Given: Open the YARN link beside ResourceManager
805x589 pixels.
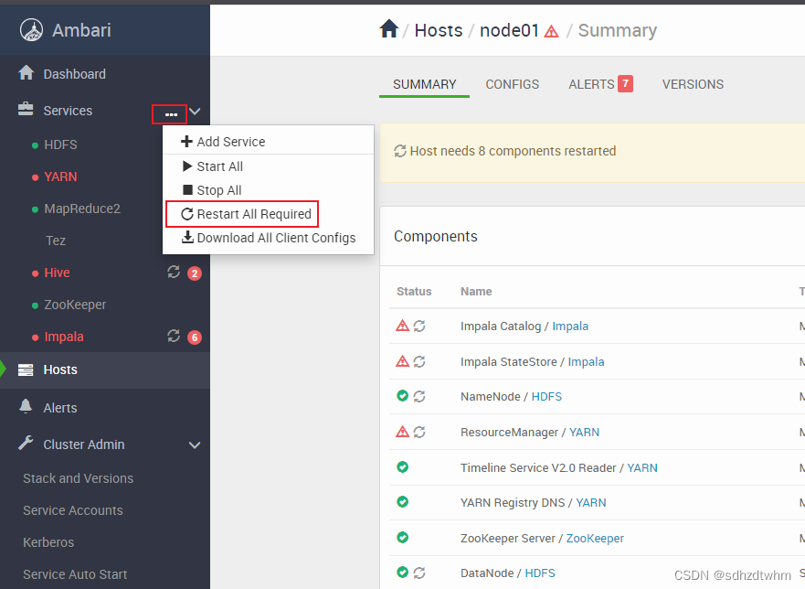Looking at the screenshot, I should [584, 433].
